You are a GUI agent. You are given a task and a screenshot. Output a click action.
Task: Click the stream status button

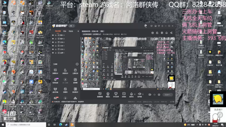[168, 95]
